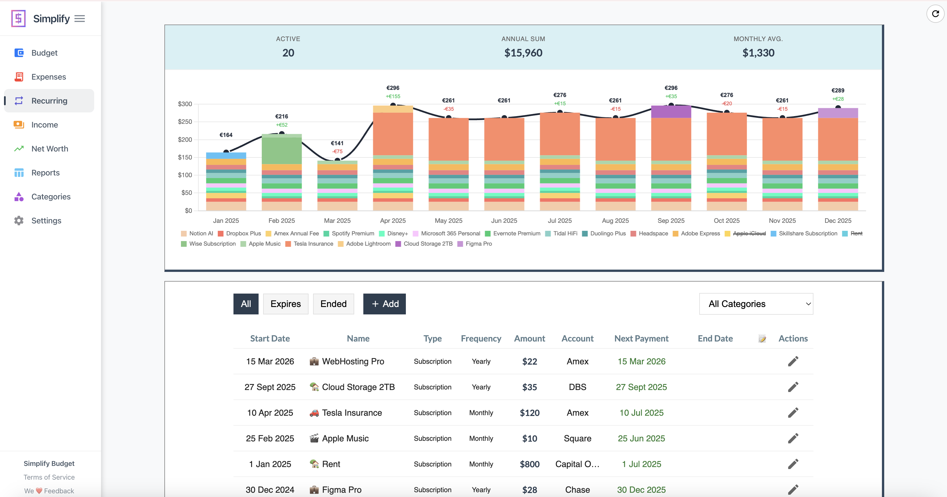Toggle Amex Annual Fee legend entry
This screenshot has height=497, width=947.
pyautogui.click(x=292, y=233)
